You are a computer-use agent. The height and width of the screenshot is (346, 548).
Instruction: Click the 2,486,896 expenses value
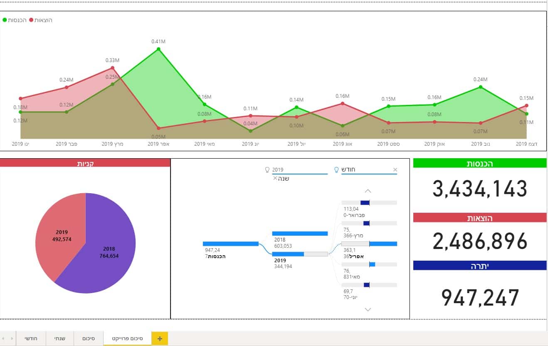(x=480, y=241)
